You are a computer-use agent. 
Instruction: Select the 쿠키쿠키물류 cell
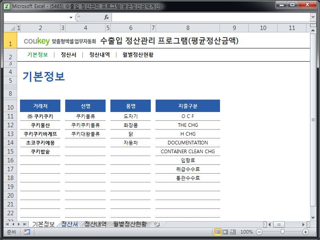pos(85,125)
